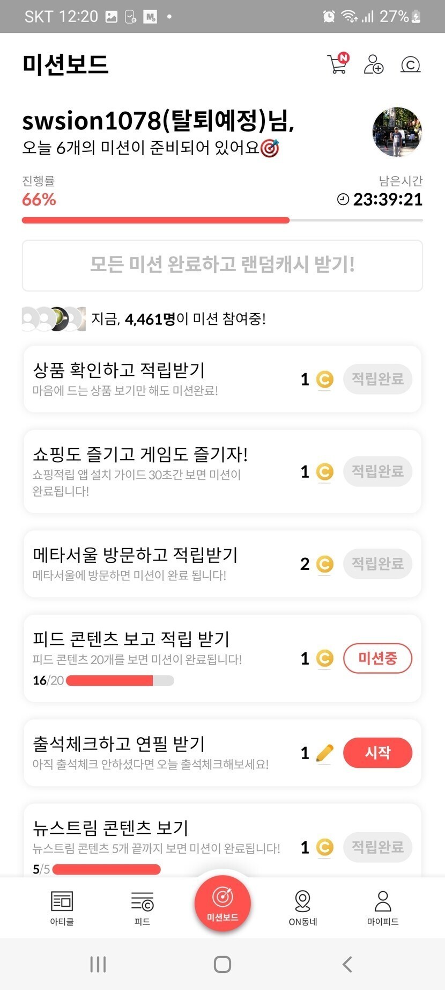Click the overall mission progress bar

222,220
